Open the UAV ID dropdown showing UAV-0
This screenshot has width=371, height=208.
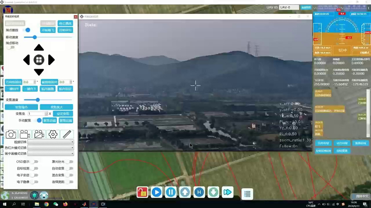coord(289,7)
